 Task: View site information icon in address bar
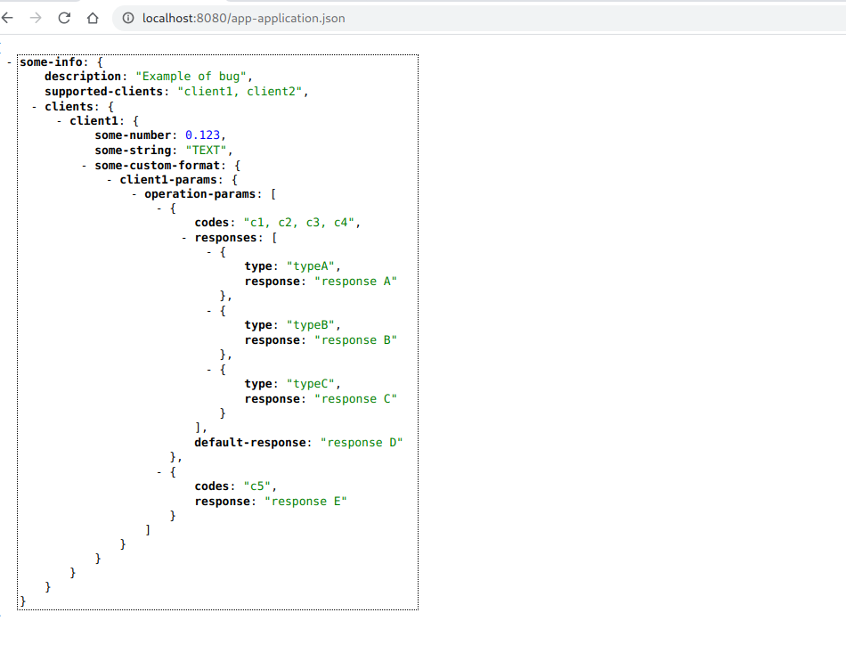[x=128, y=19]
